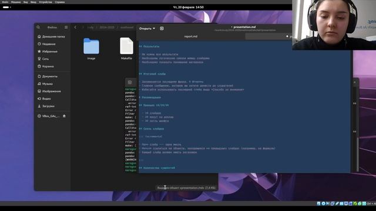Click the '::: incremental' line in editor
The image size is (376, 211).
coord(150,137)
